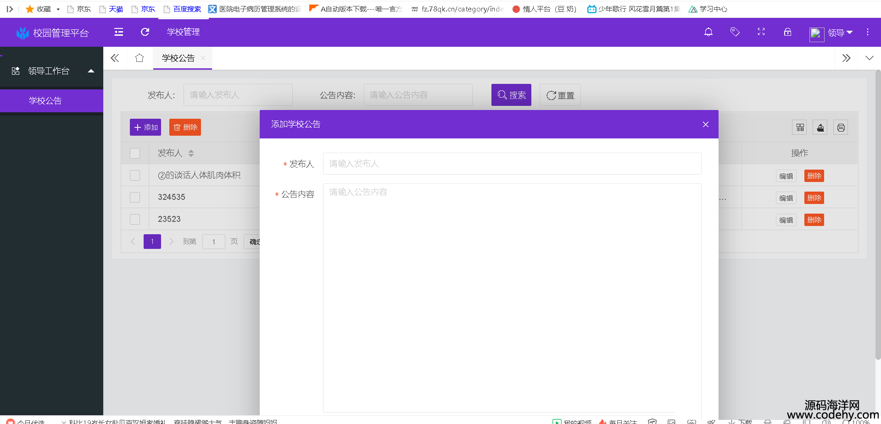Click the tag icon in the header
The image size is (881, 424).
735,32
